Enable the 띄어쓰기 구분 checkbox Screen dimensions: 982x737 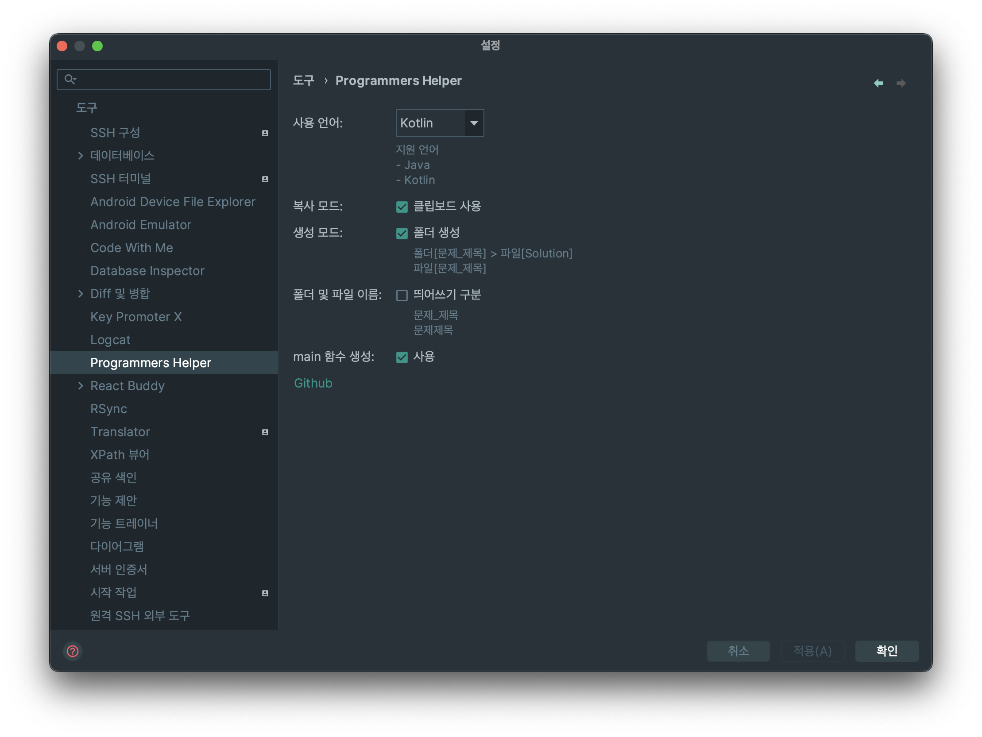pyautogui.click(x=402, y=296)
